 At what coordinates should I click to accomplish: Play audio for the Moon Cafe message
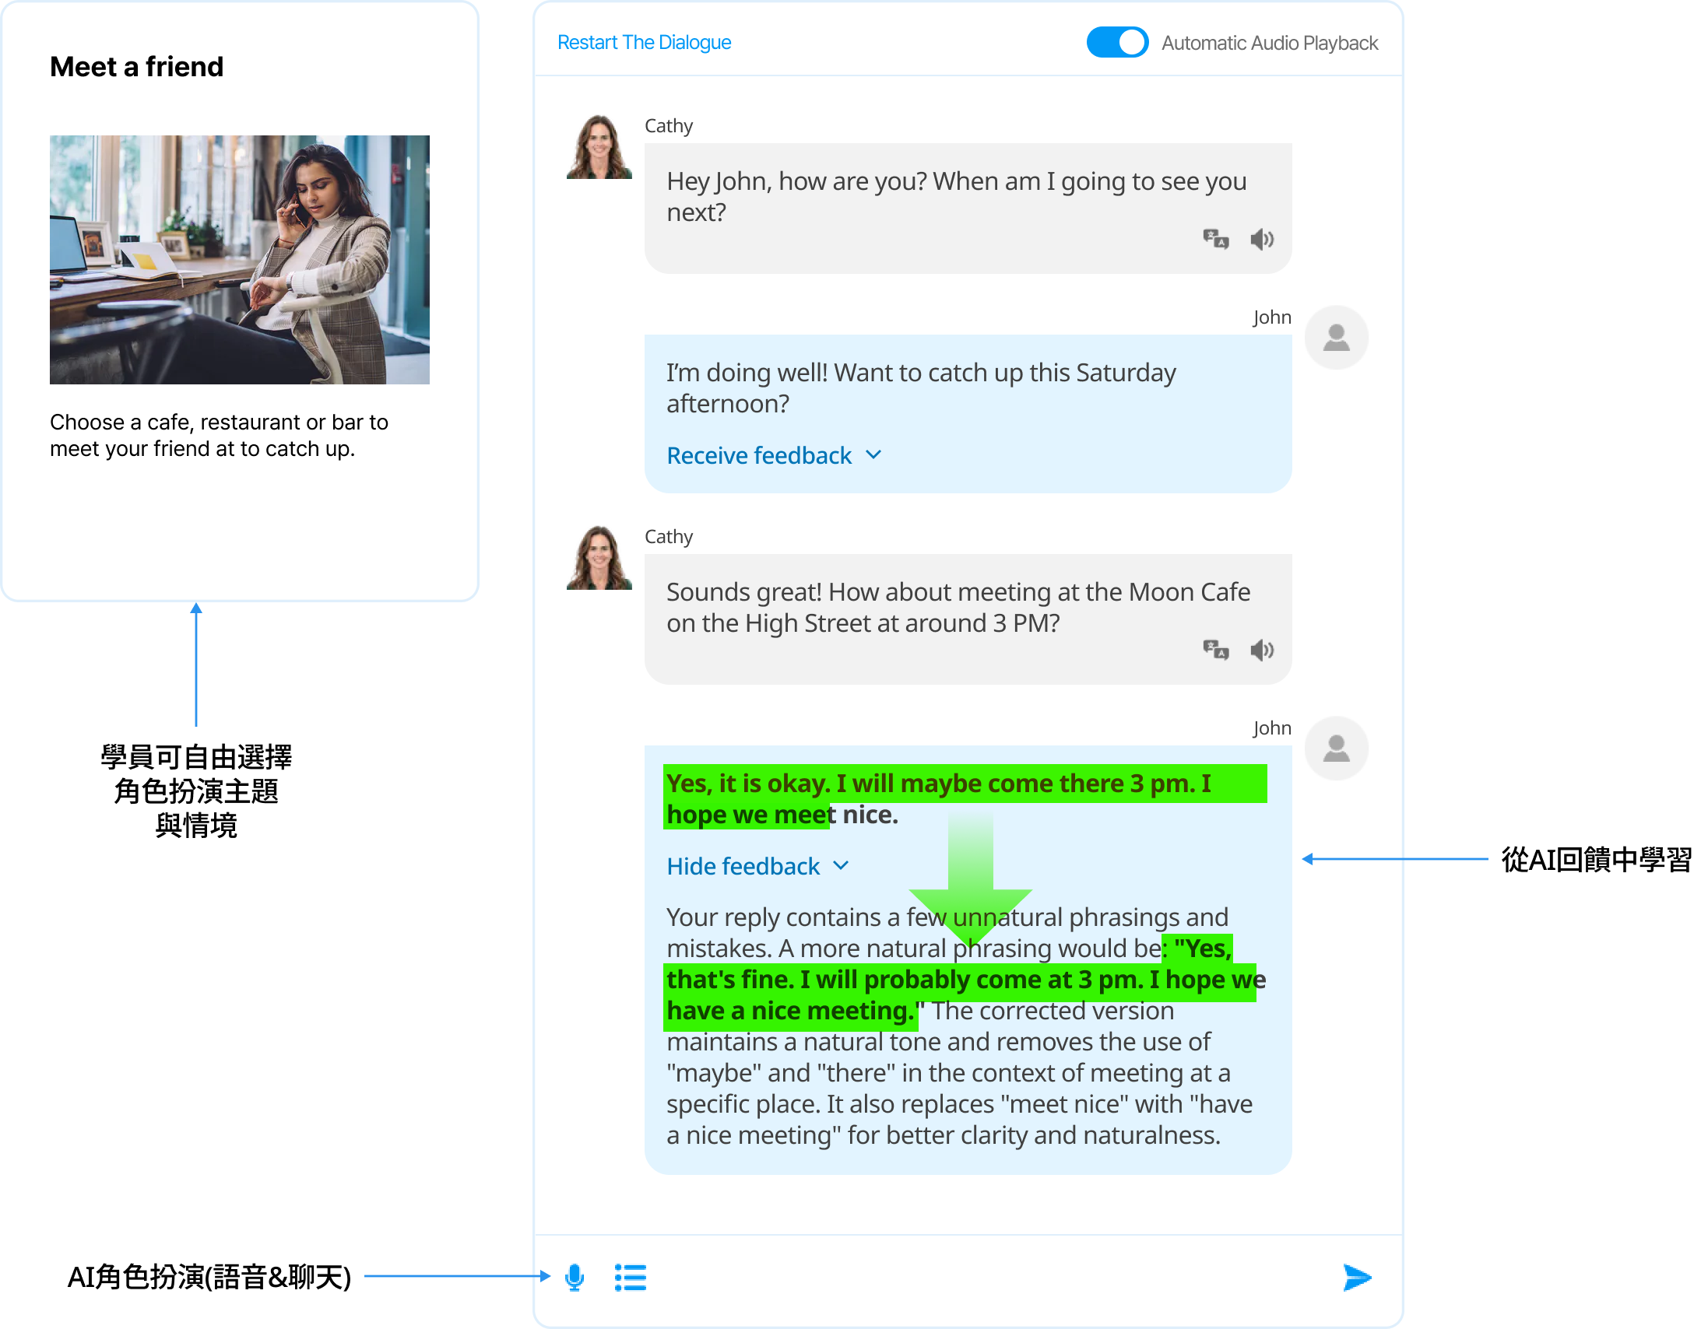[x=1261, y=650]
